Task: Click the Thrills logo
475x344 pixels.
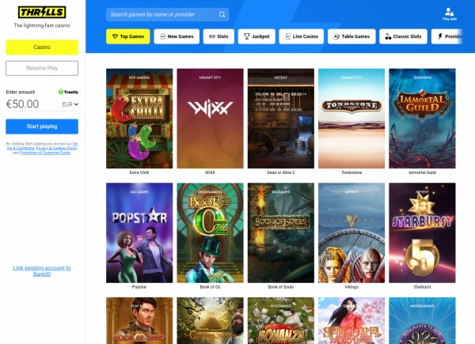Action: [42, 12]
